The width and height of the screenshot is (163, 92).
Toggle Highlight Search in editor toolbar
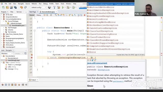[64, 15]
